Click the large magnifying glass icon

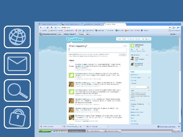[17, 91]
